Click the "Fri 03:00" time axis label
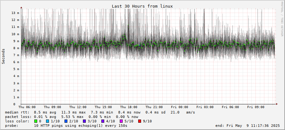Viewport: 285px width, 130px height. pos(205,107)
